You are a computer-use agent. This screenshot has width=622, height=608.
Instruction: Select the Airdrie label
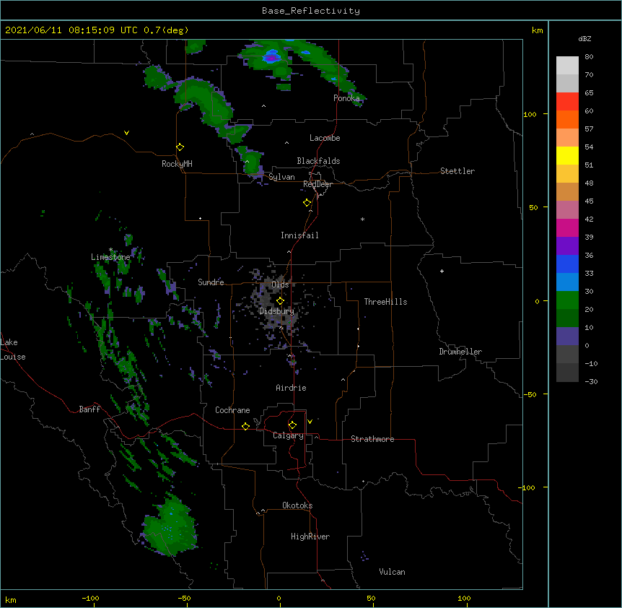291,388
